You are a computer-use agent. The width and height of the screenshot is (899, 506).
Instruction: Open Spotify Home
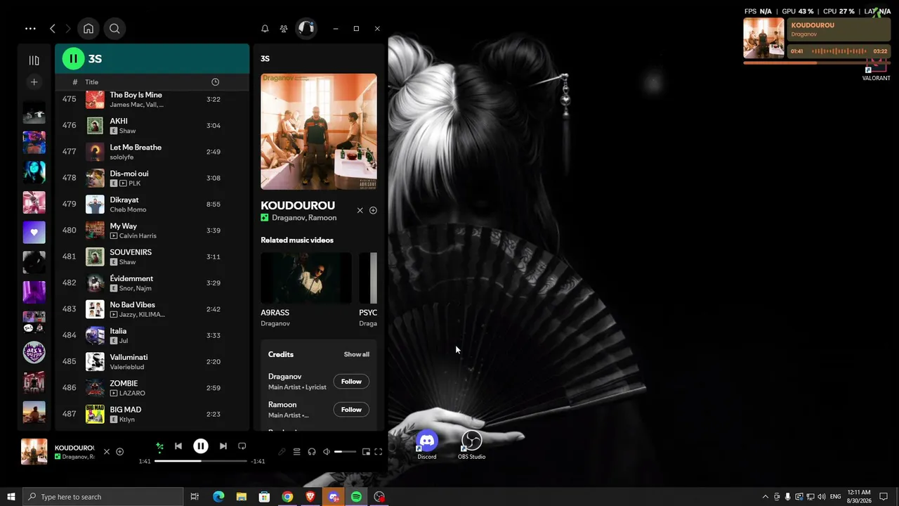click(x=88, y=29)
